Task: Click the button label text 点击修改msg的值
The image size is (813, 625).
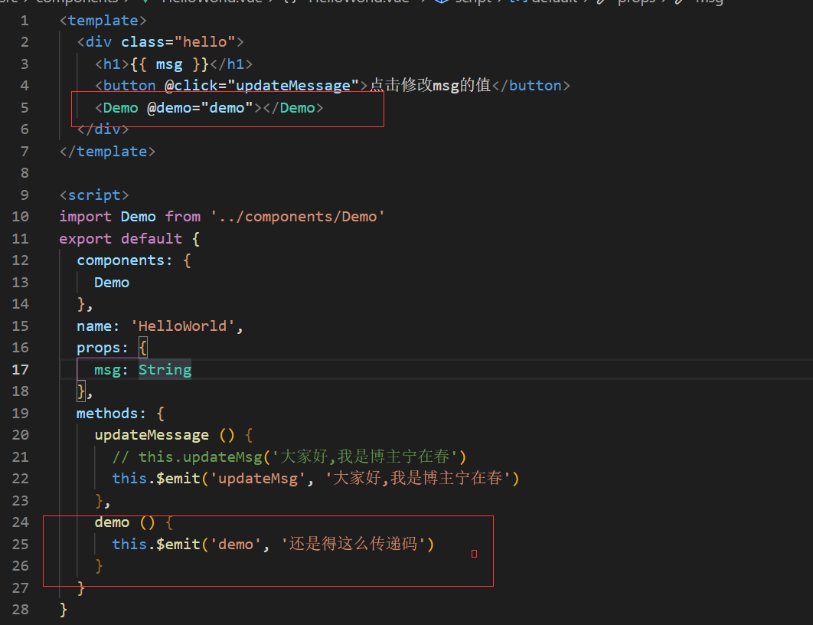Action: [x=429, y=85]
